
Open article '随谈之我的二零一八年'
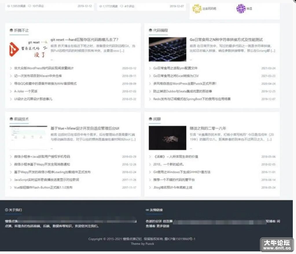(208, 128)
